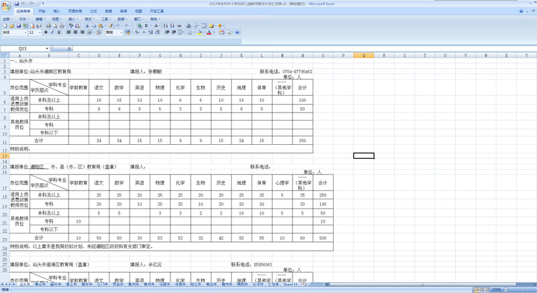The image size is (537, 293).
Task: Click the 100% zoom level in the status bar
Action: coord(496,290)
